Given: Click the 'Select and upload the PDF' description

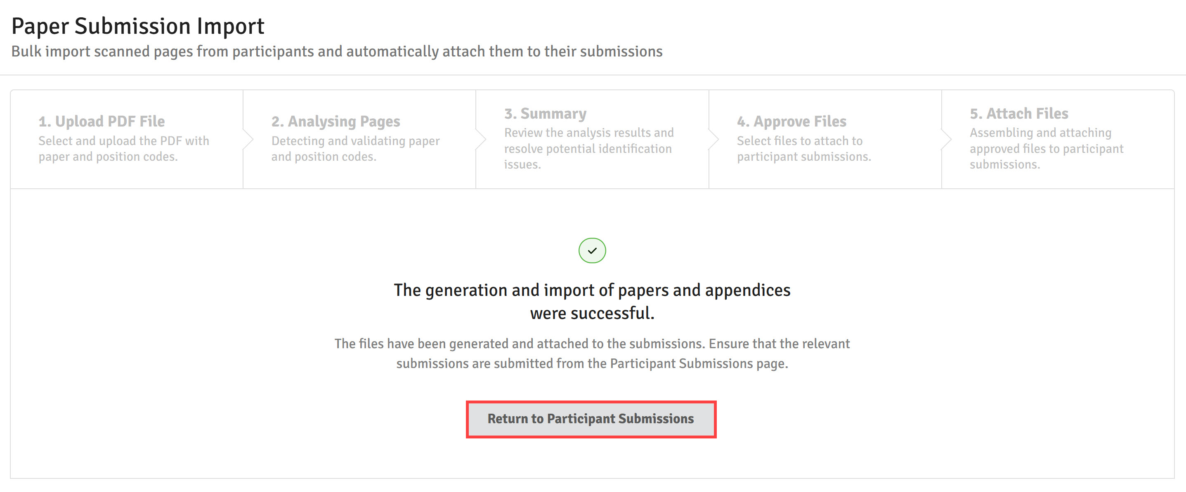Looking at the screenshot, I should [124, 148].
